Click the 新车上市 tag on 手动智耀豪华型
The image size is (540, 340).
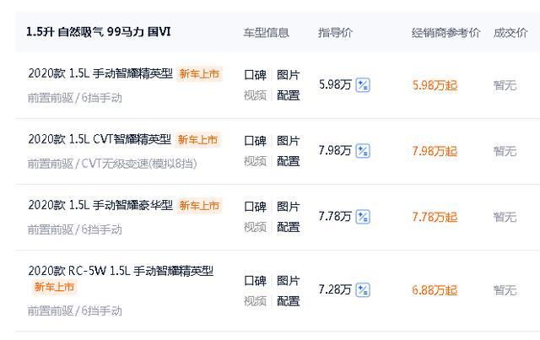(x=199, y=206)
